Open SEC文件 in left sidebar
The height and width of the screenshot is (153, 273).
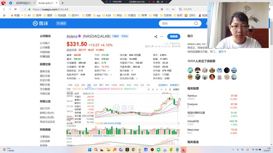(x=45, y=108)
